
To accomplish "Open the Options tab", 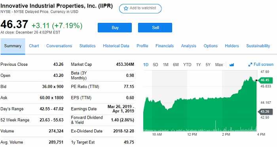I will coord(211,46).
